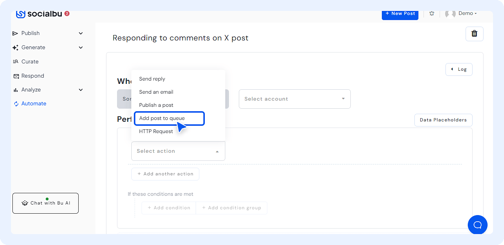The width and height of the screenshot is (504, 245).
Task: Select the Generate sparkle icon
Action: [15, 47]
